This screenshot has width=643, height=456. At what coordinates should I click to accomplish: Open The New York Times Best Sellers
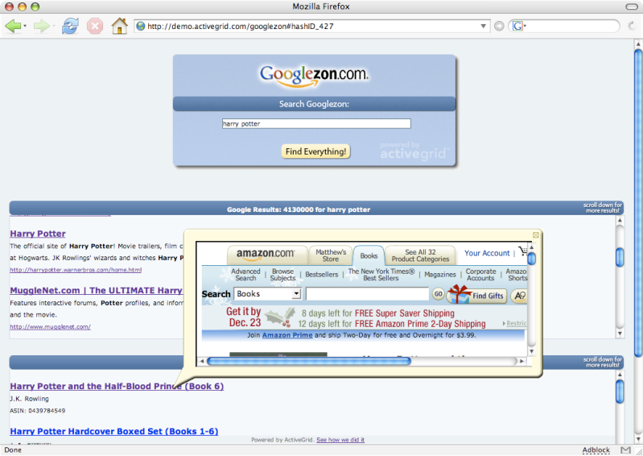click(381, 275)
